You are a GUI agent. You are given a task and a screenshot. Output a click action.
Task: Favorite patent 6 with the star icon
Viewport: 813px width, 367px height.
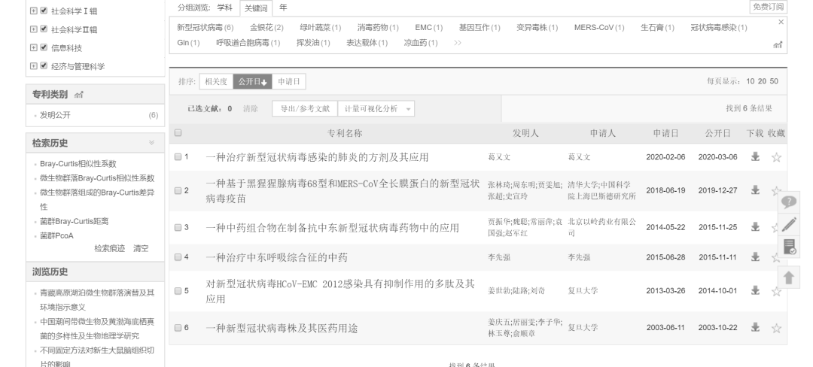pyautogui.click(x=776, y=328)
